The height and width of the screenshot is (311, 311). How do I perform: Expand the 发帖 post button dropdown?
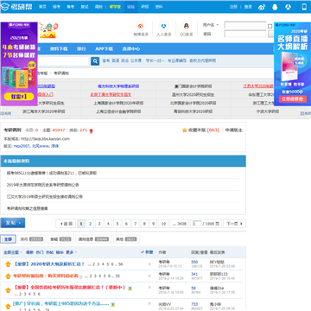[20, 223]
